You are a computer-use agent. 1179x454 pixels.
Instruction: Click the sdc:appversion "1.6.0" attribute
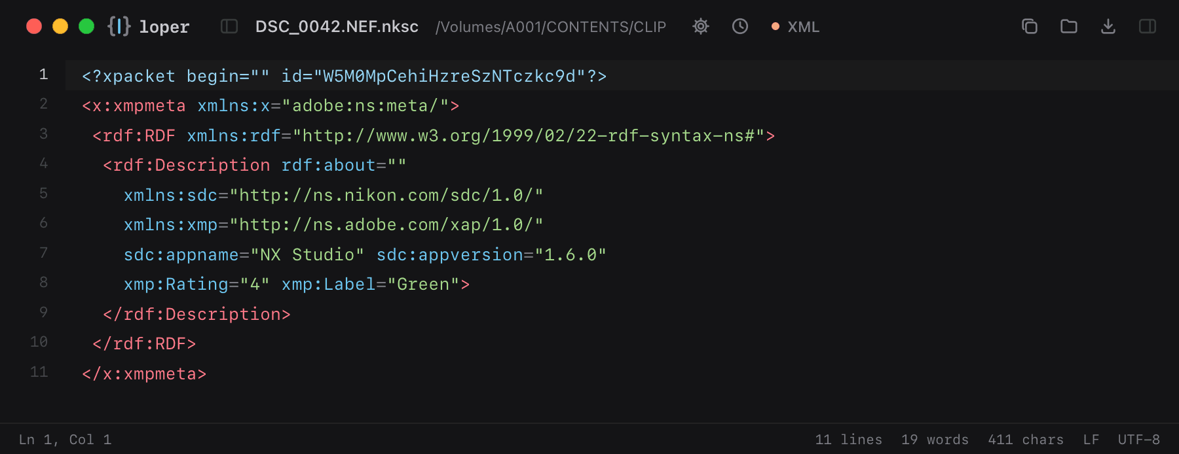click(491, 254)
